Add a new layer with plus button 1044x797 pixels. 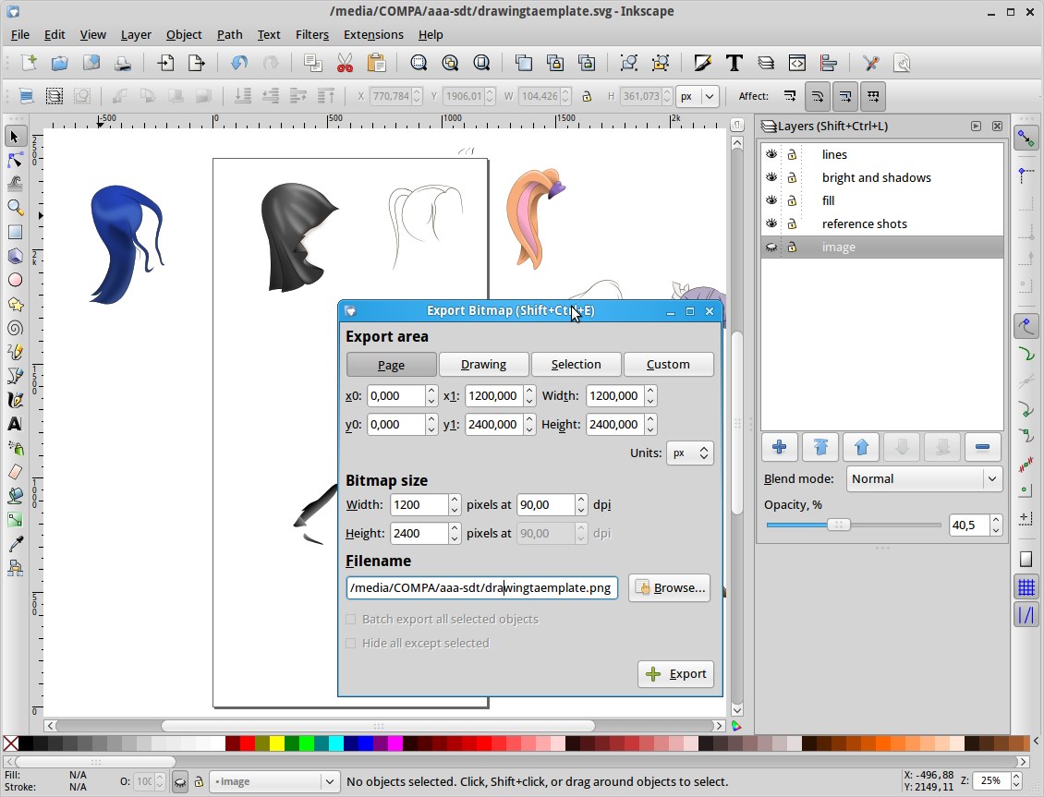779,447
